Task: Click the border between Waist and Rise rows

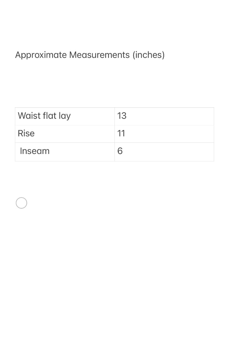Action: 65,125
